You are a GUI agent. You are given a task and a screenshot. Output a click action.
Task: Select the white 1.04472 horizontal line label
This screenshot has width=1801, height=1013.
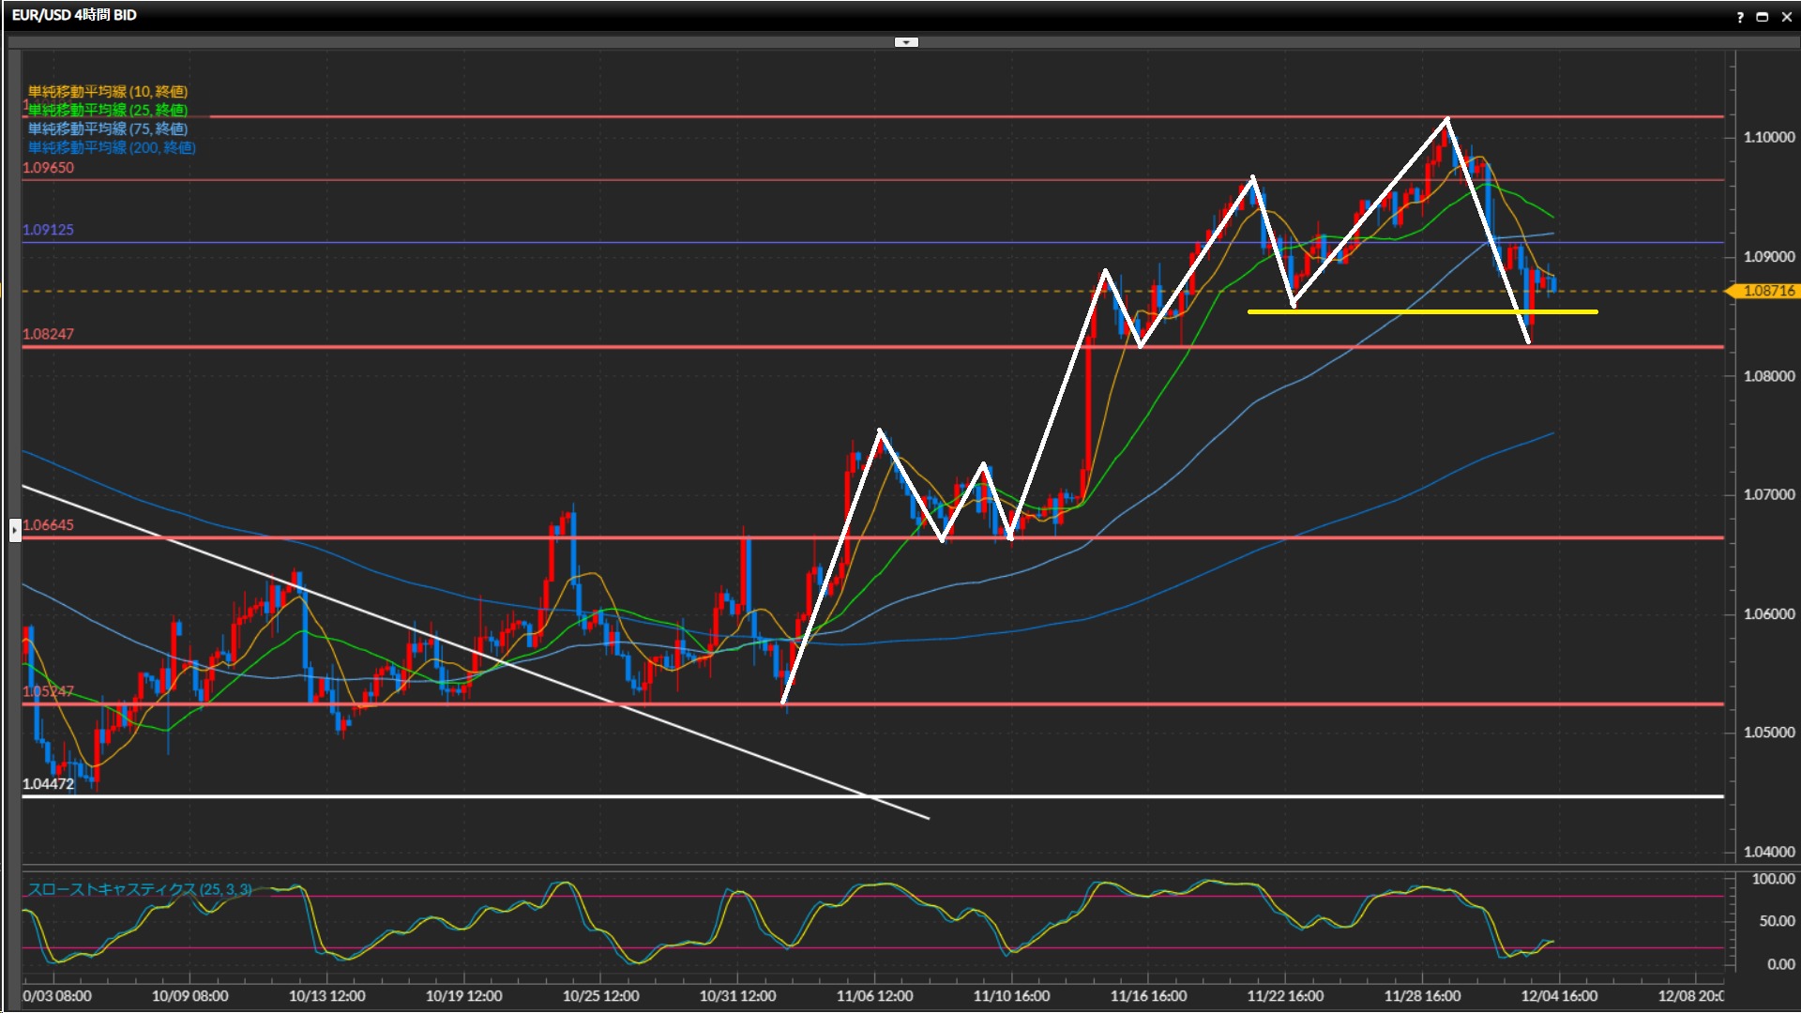coord(49,784)
